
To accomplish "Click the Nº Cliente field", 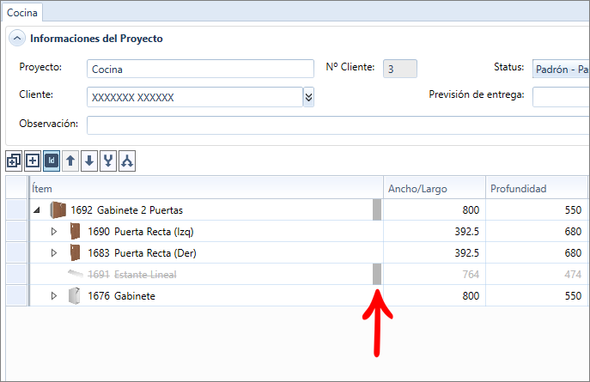I will tap(400, 69).
